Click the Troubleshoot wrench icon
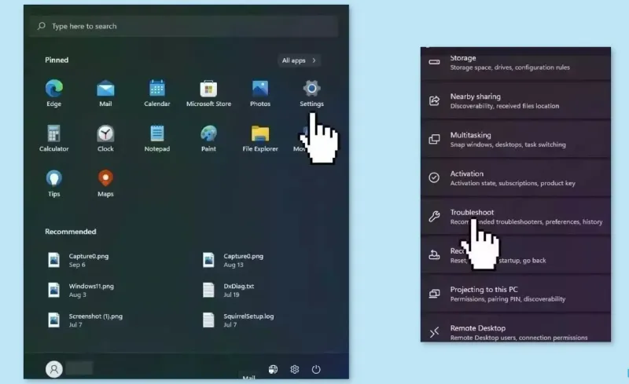The image size is (629, 384). (434, 217)
